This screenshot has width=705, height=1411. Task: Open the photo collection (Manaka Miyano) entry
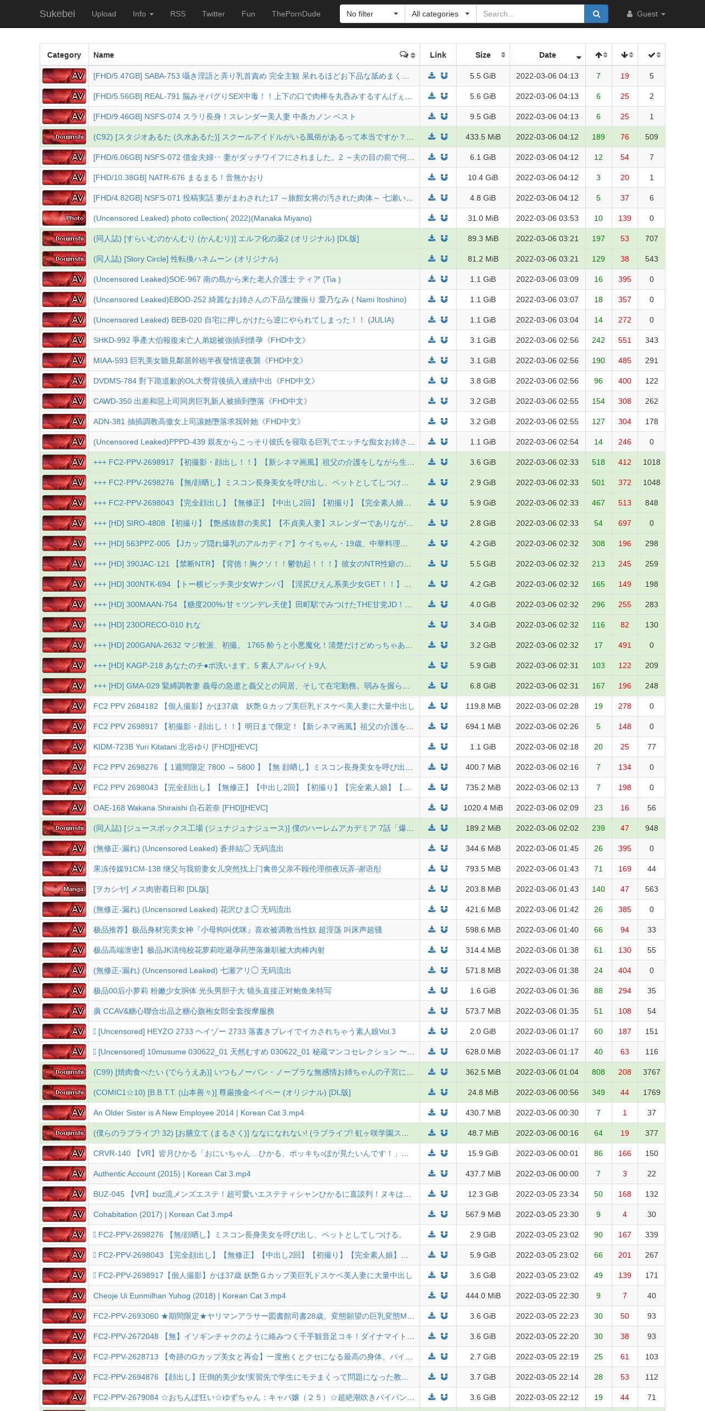coord(203,218)
